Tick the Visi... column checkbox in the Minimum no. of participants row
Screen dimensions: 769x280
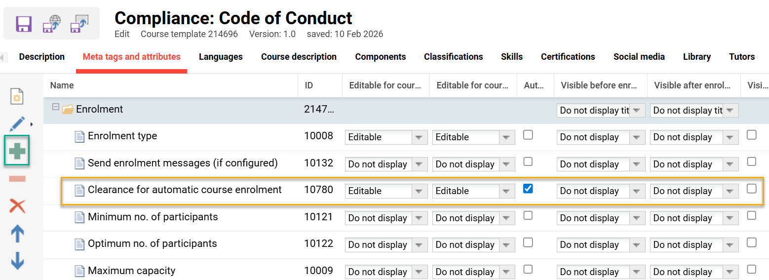pos(752,215)
